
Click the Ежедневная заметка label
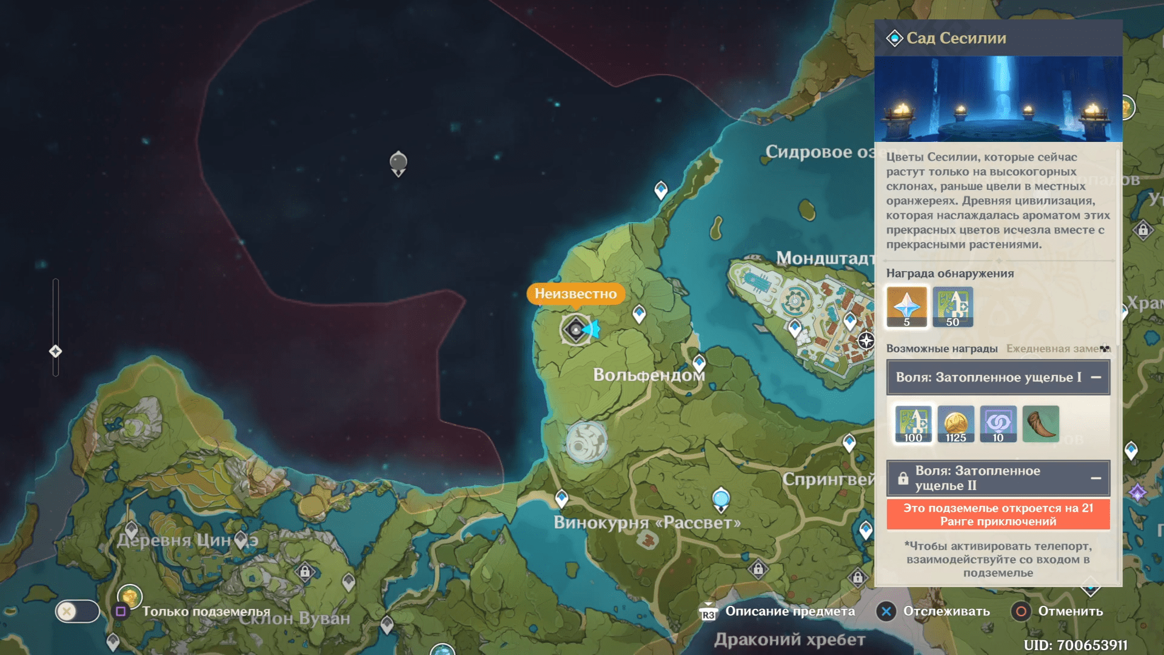coord(1058,349)
